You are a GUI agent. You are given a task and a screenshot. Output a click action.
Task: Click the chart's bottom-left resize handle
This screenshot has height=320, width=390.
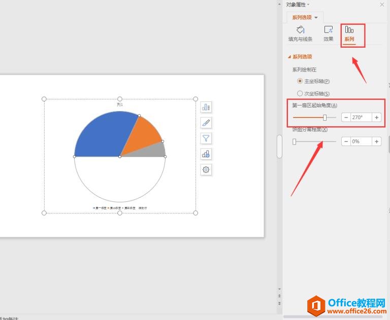(x=44, y=213)
